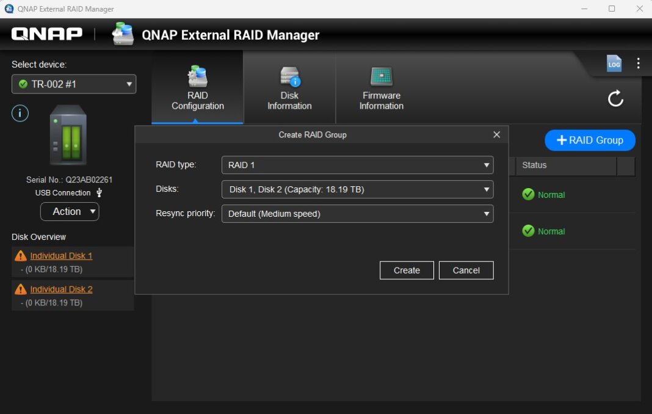Switch to the RAID Configuration tab
Screen dimensions: 652x414
pos(198,88)
